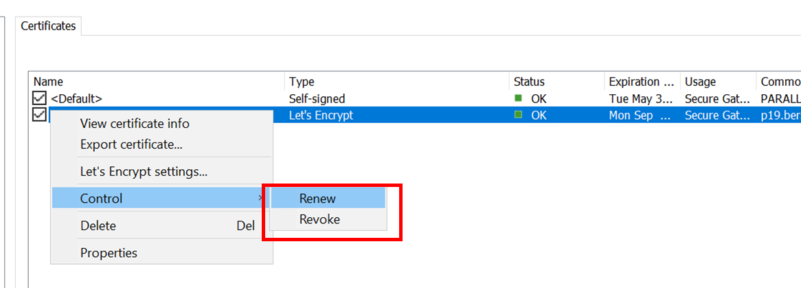Expand the Control submenu arrow
Viewport: 801px width, 288px height.
[262, 198]
